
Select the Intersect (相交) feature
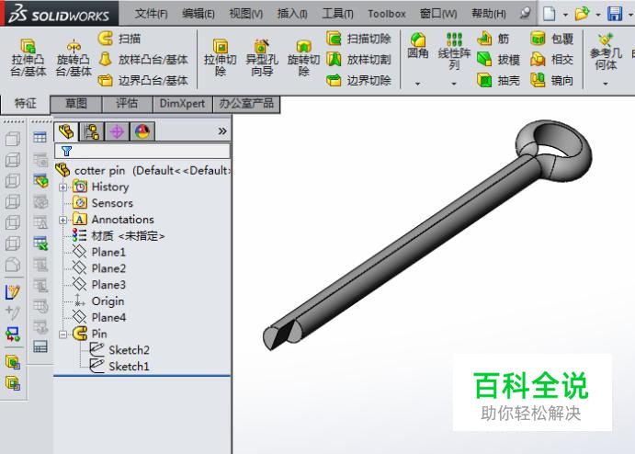tap(552, 60)
